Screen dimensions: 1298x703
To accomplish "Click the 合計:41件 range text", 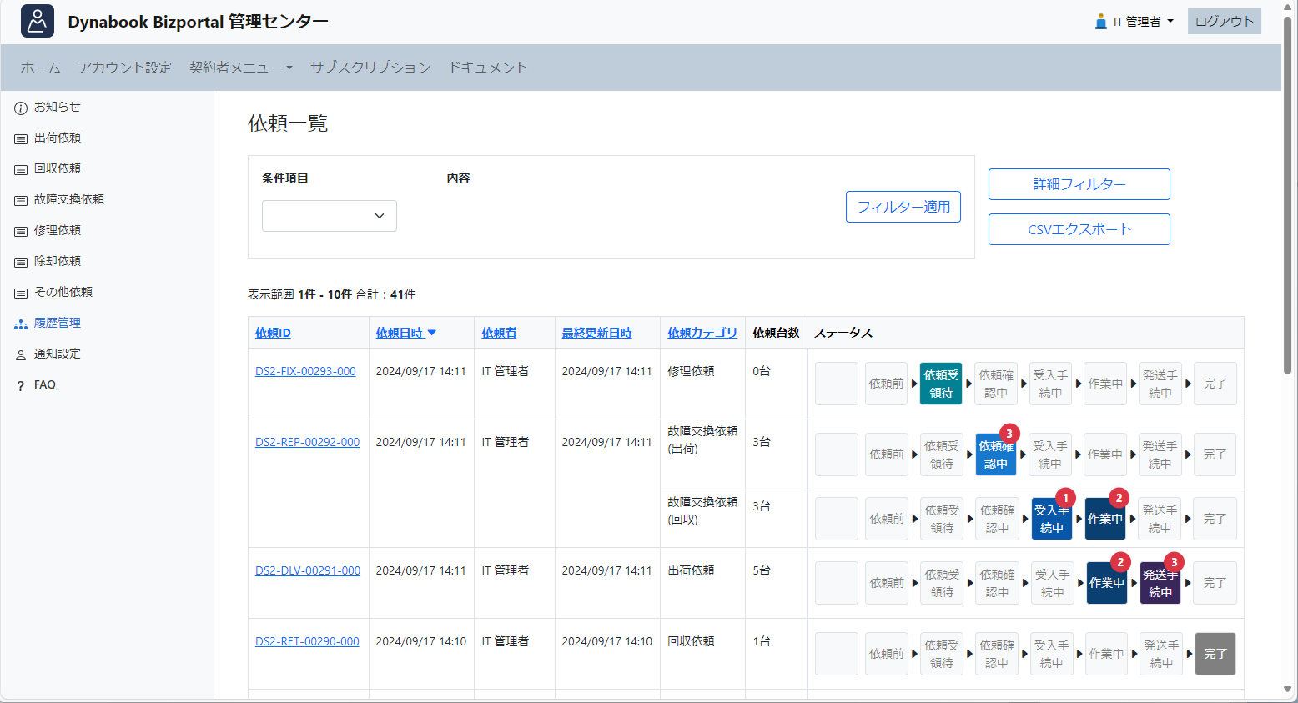I will click(385, 294).
